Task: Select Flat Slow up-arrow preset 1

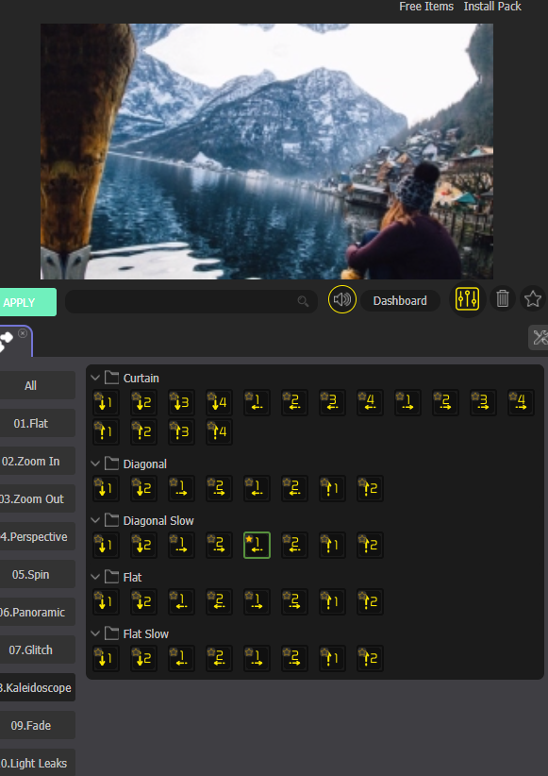Action: 332,658
